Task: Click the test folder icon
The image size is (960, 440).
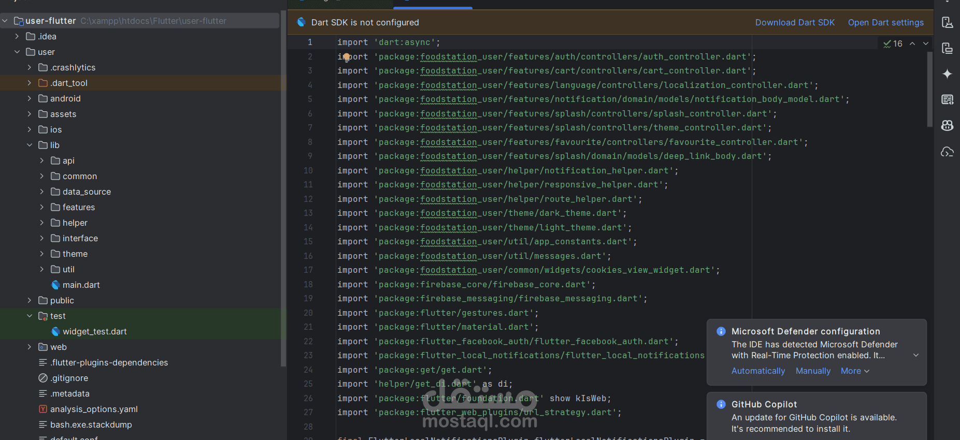Action: 43,316
